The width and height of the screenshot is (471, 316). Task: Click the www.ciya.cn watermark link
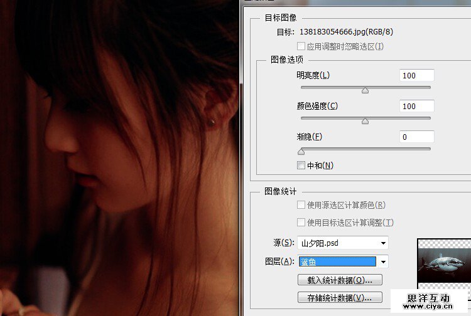coord(429,308)
